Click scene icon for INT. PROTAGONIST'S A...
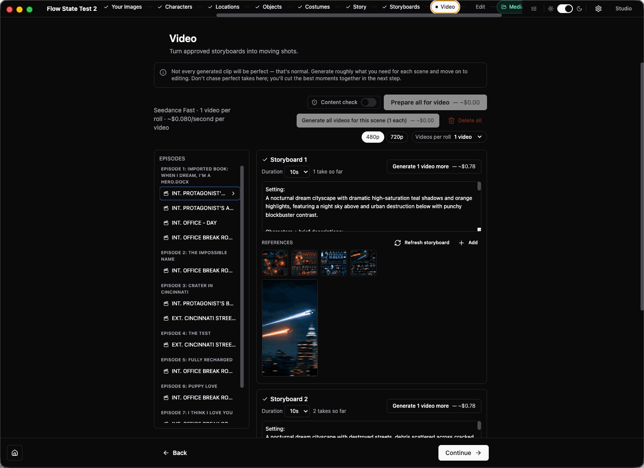The width and height of the screenshot is (644, 468). (x=166, y=208)
